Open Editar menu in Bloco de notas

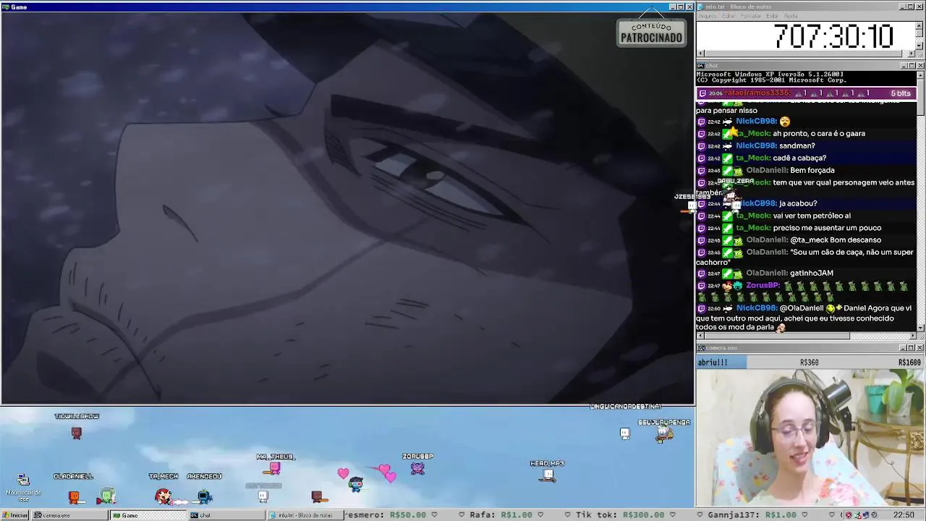click(x=728, y=16)
